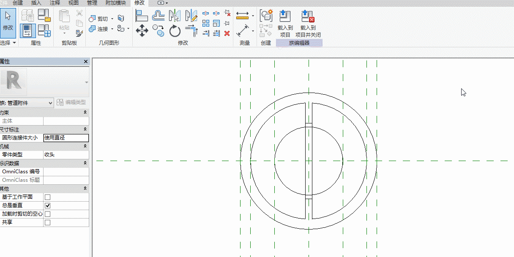
Task: Select the Trim/Extend to corner icon
Action: point(191,31)
